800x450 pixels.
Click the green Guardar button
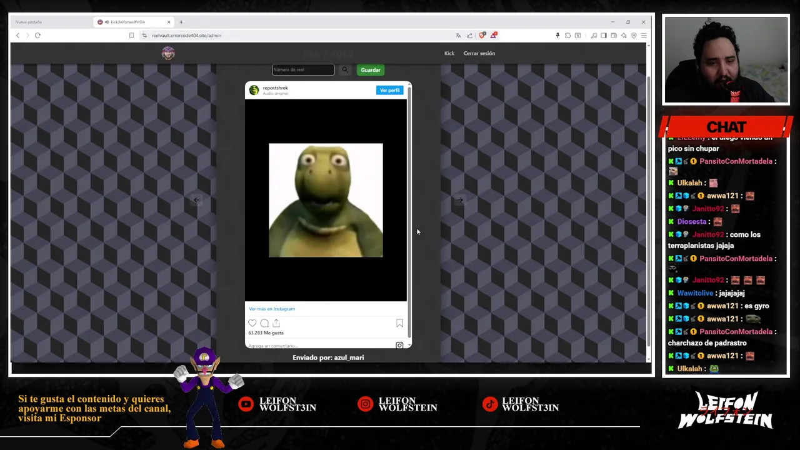(371, 70)
